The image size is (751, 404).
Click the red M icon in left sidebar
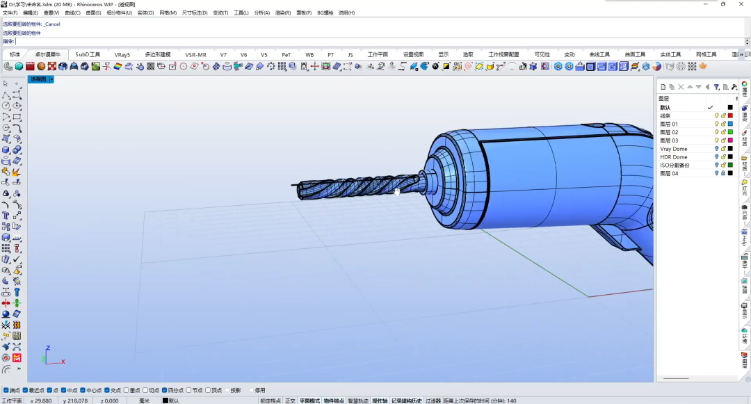coord(17,357)
